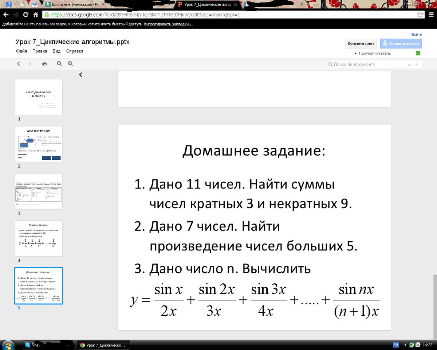Go to previous page arrow in viewer toolbar

19,64
